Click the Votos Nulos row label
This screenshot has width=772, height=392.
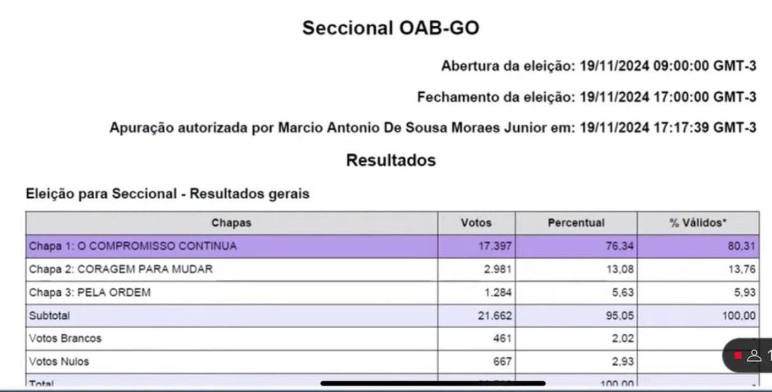pos(59,362)
